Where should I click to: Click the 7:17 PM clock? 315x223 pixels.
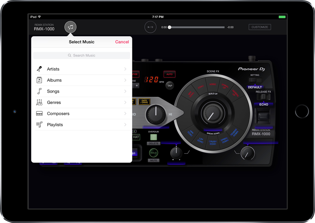(x=158, y=17)
